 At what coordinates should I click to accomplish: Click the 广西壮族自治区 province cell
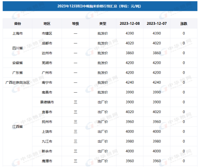point(18,83)
